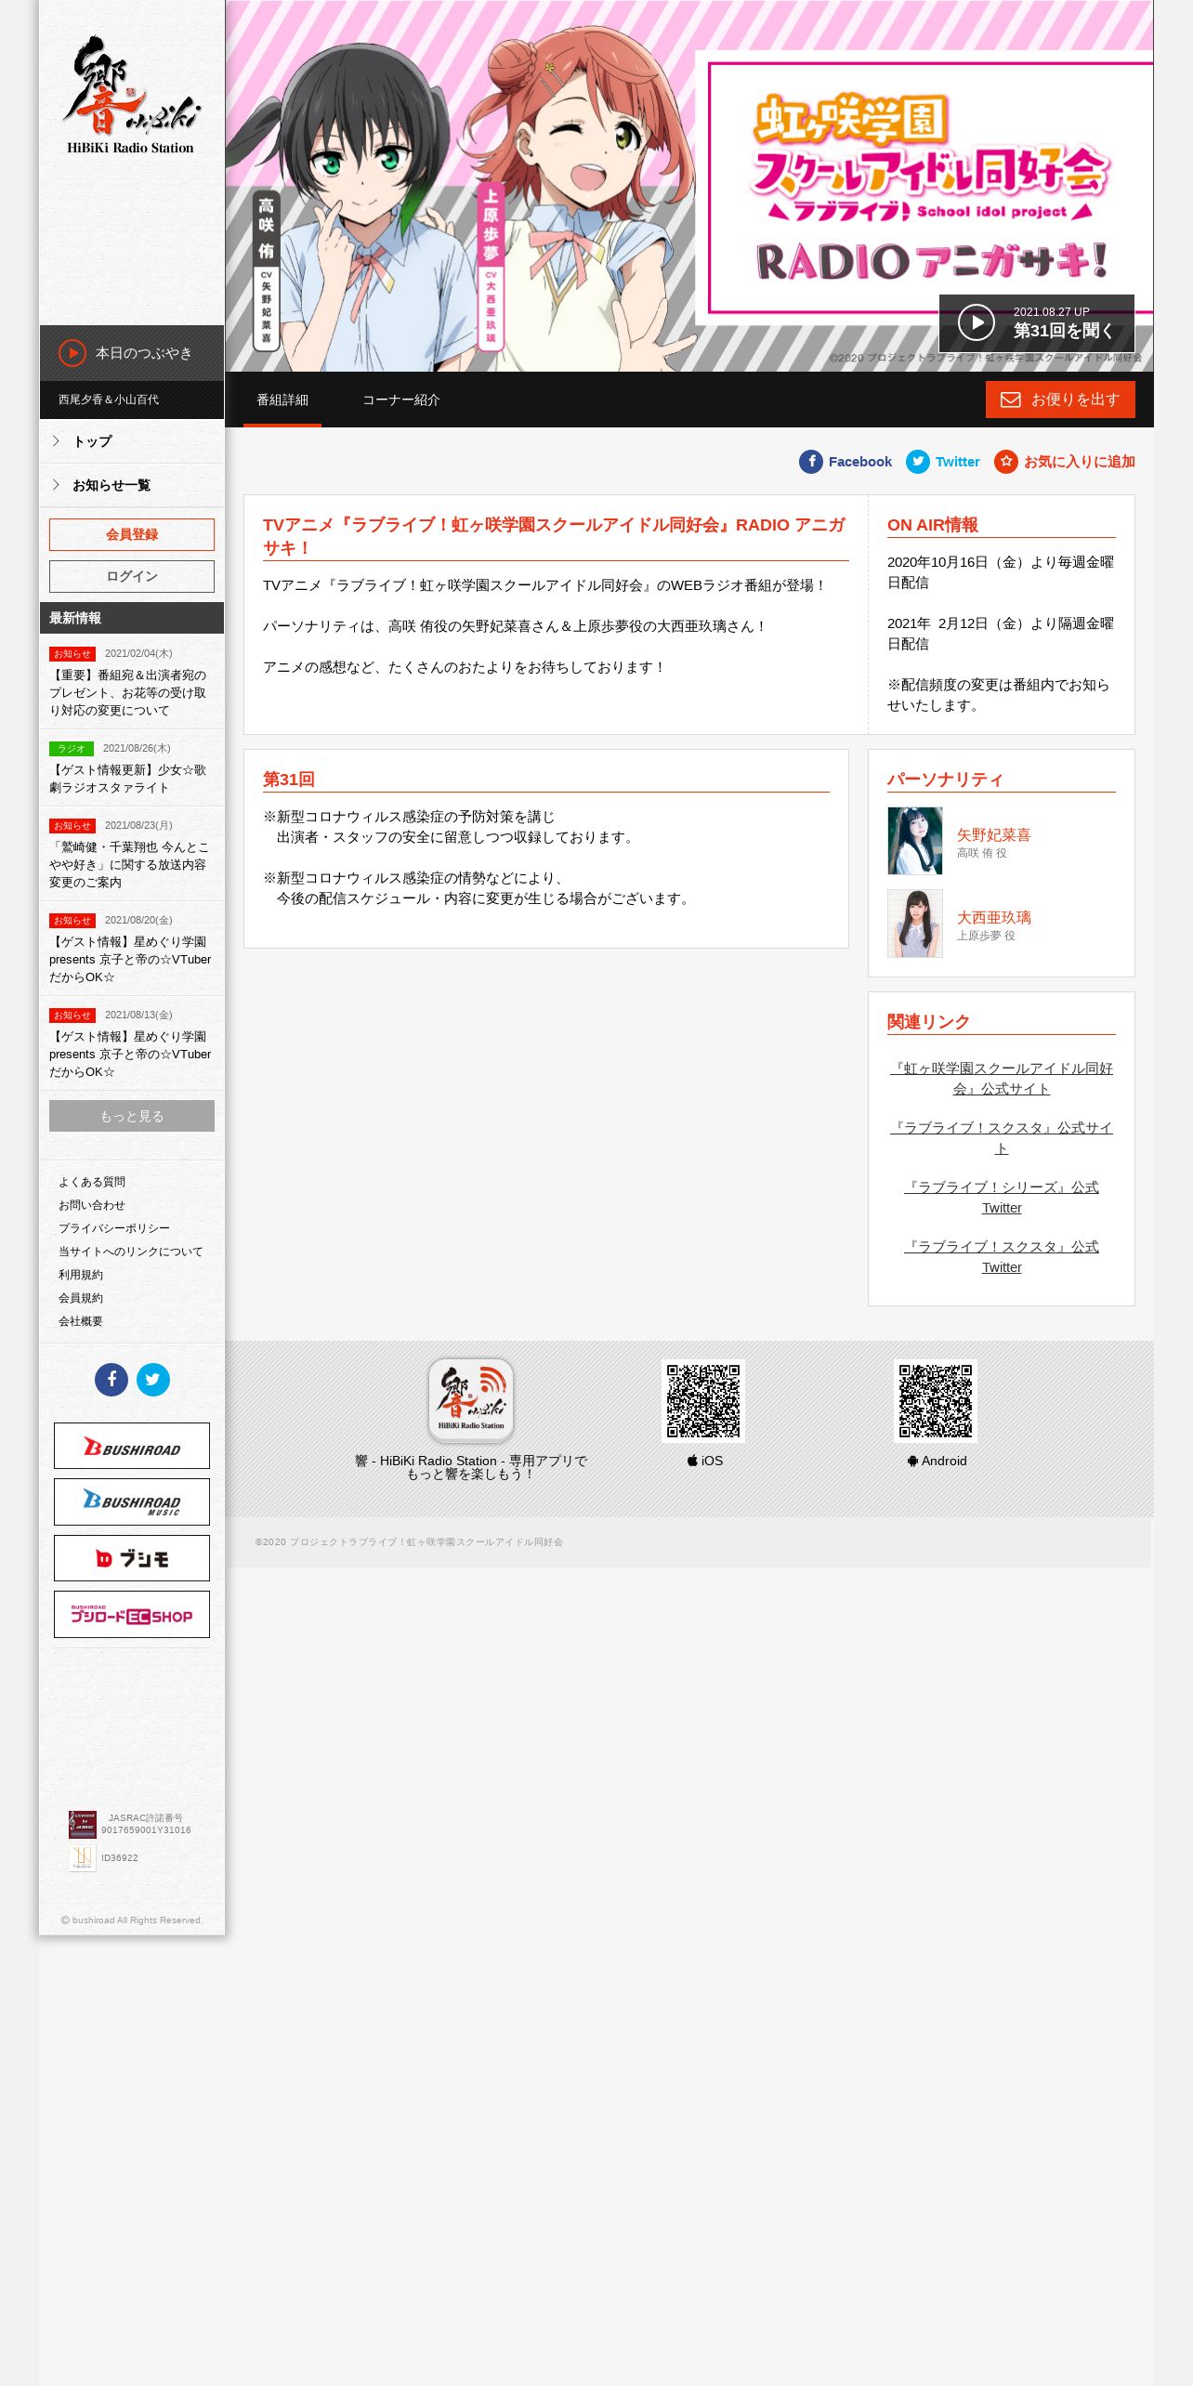Click personality name 矢野妃菜喜
Viewport: 1193px width, 2386px height.
click(x=994, y=834)
